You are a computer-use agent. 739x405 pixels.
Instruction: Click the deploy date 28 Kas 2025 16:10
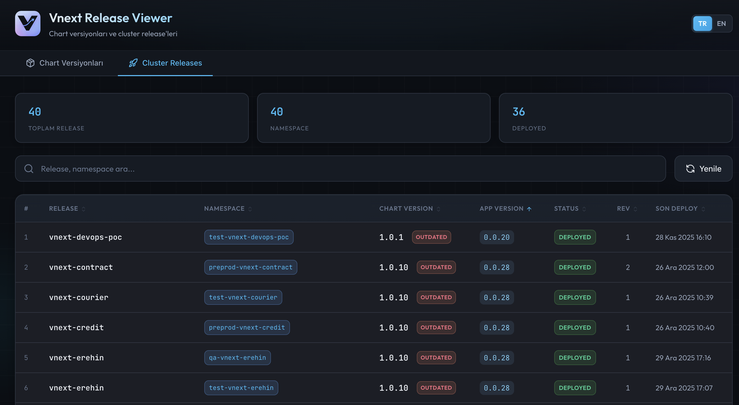(683, 237)
